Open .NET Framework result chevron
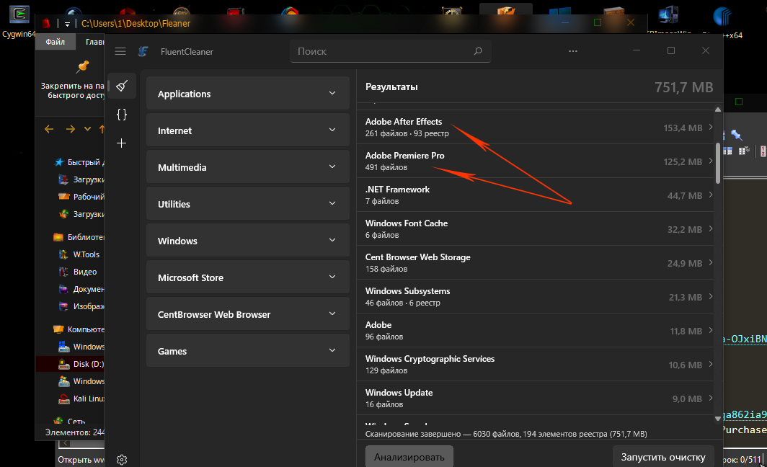Screen dimensions: 767x467 (710, 195)
